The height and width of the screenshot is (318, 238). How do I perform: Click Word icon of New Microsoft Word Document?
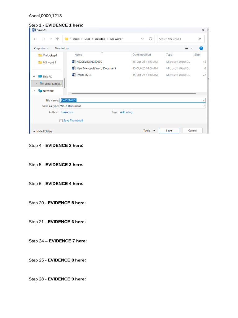(74, 68)
